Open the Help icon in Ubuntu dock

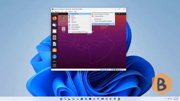(54, 57)
